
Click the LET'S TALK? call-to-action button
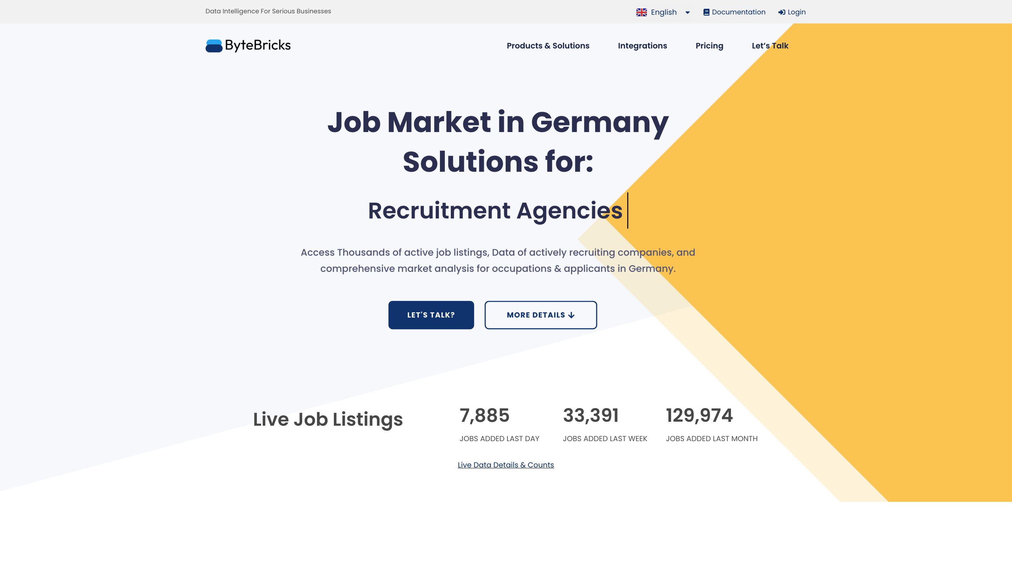coord(430,315)
